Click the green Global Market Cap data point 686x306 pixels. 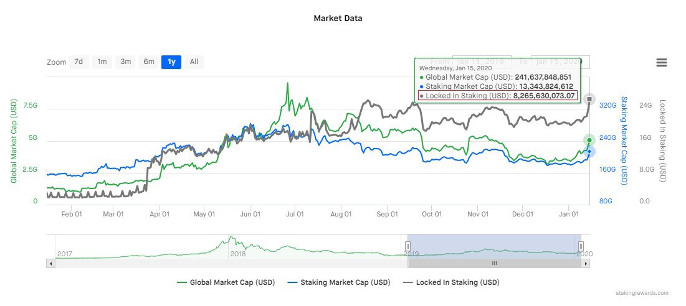point(589,140)
